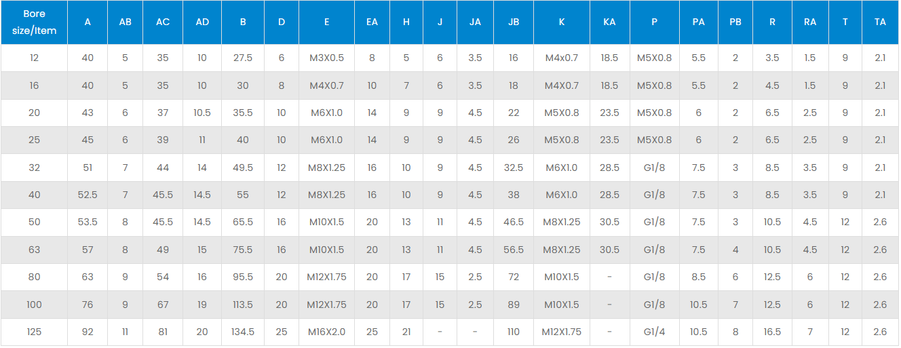Select the PB column header
Screen dimensions: 901x348
click(735, 22)
